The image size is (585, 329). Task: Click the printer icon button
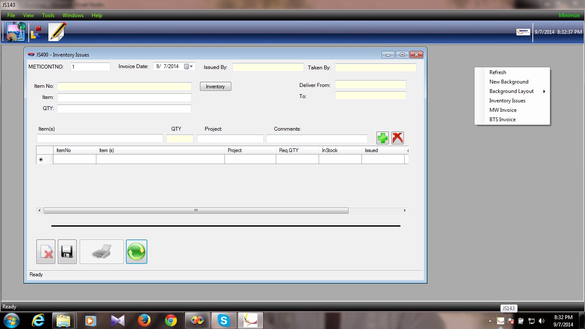(101, 251)
